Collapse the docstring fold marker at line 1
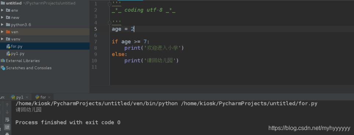 click(109, 4)
